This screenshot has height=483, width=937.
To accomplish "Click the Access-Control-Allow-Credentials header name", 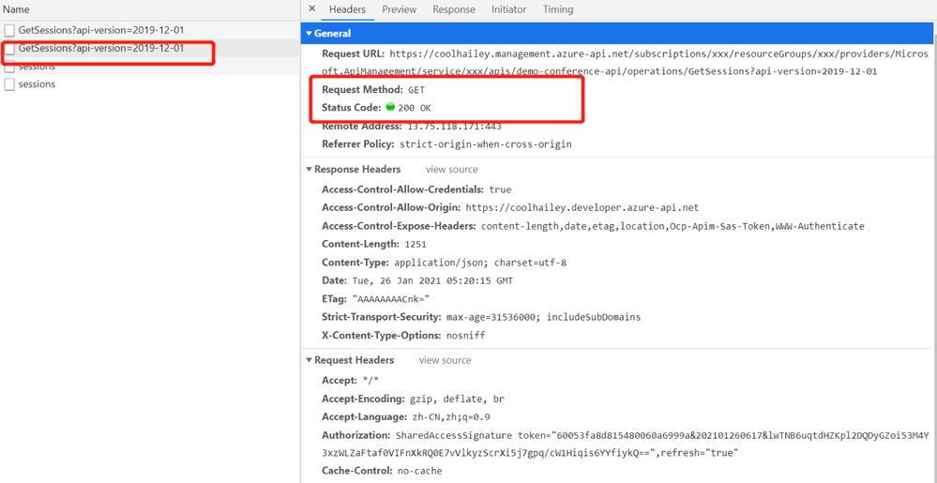I will pos(402,189).
